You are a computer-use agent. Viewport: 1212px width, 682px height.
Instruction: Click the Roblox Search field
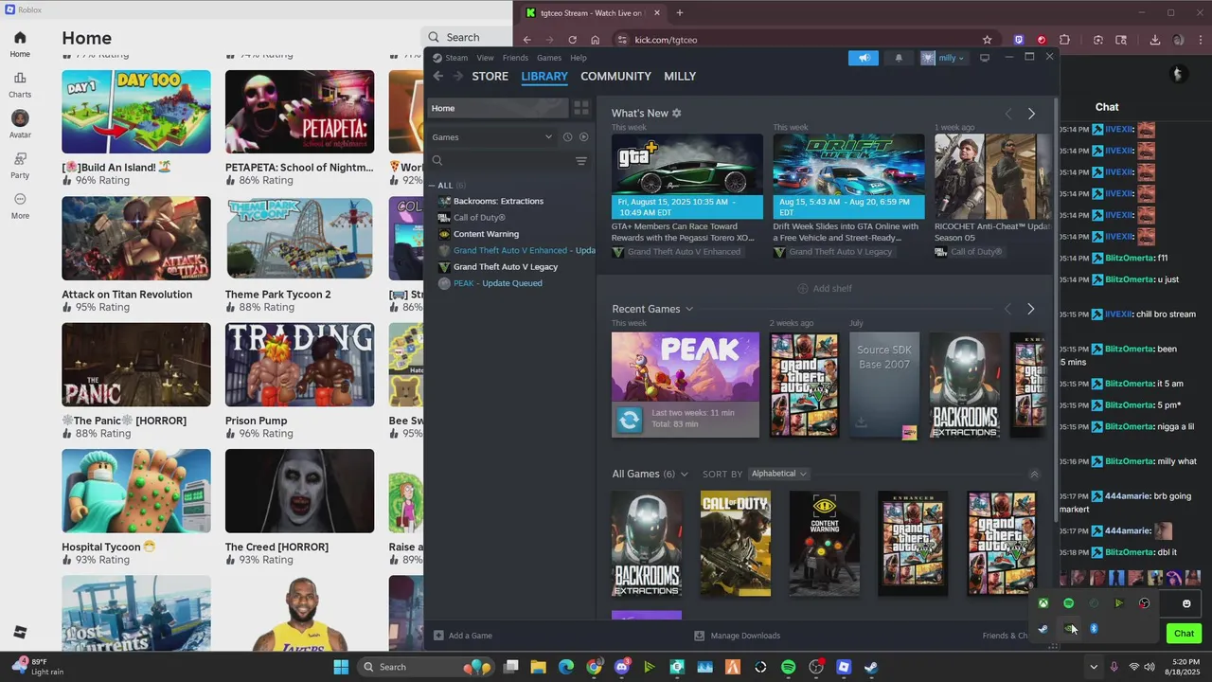[468, 37]
